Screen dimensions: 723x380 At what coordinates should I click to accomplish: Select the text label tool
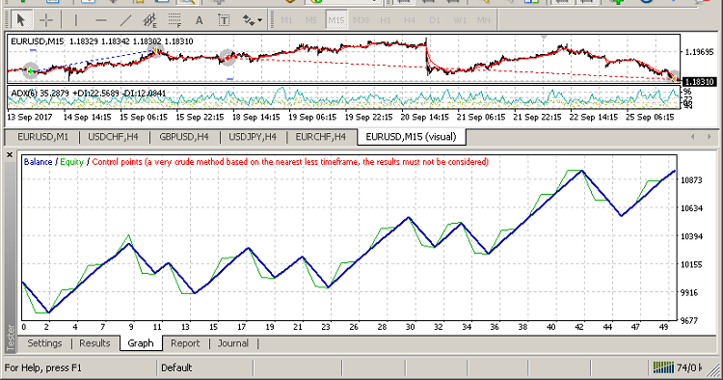pyautogui.click(x=224, y=20)
